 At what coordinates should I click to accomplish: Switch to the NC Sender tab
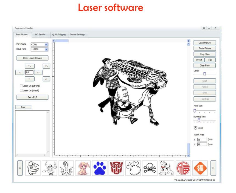(40, 34)
